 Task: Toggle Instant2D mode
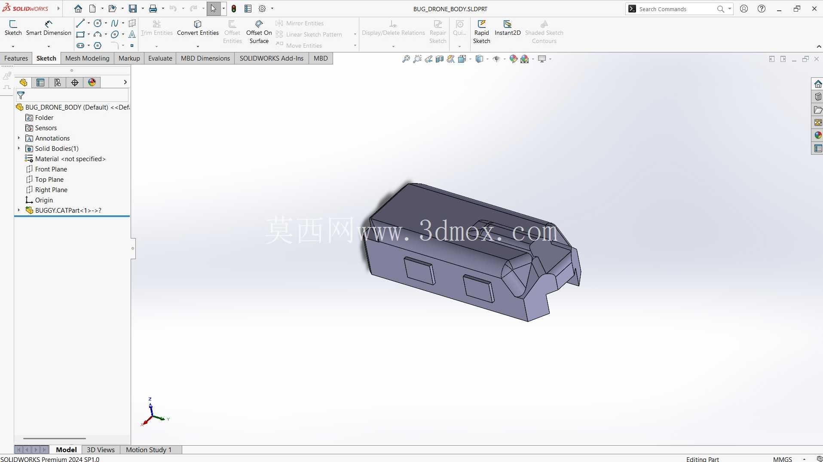click(508, 28)
